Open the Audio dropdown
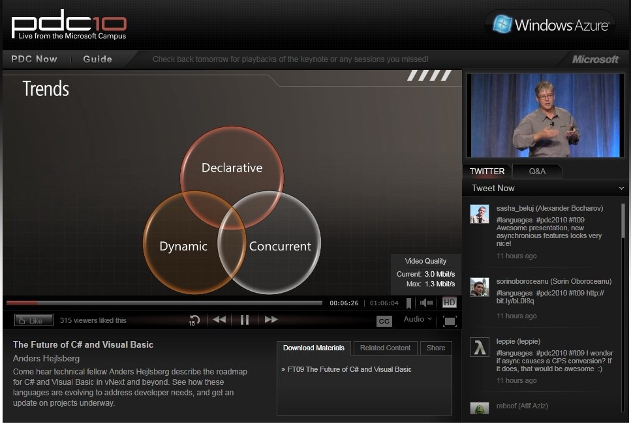Image resolution: width=631 pixels, height=424 pixels. pos(418,319)
